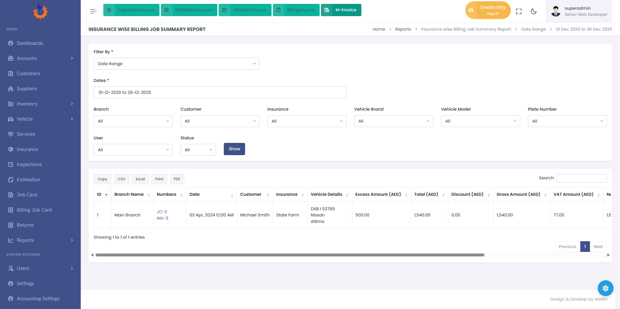Go to JobCard (Step 04) tab
The image size is (620, 309).
click(x=245, y=10)
